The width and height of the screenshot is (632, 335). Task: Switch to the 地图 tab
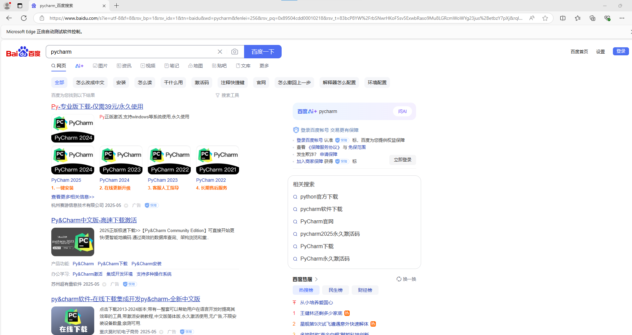[195, 66]
